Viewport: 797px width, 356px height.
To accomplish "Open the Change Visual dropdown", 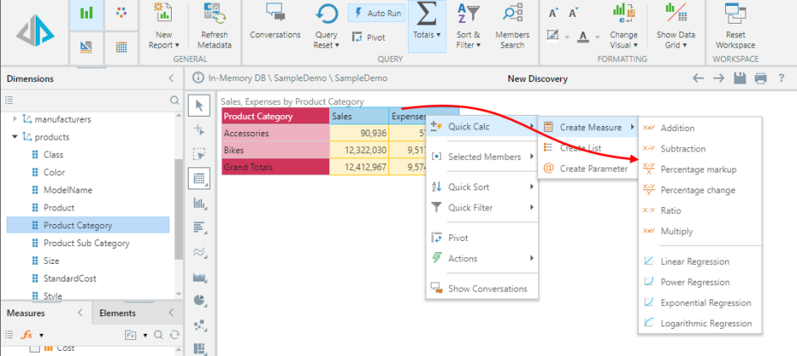I will 624,26.
